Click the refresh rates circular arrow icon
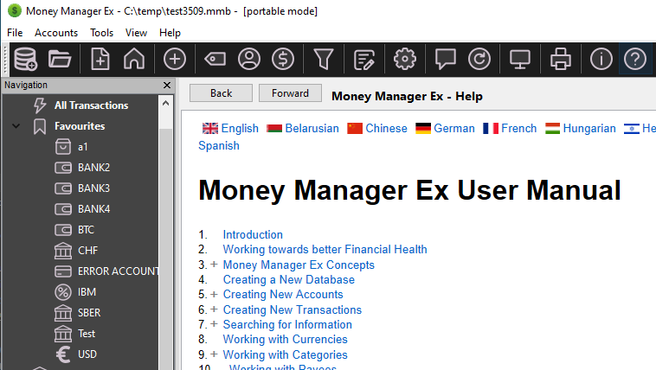This screenshot has height=370, width=656. (479, 59)
